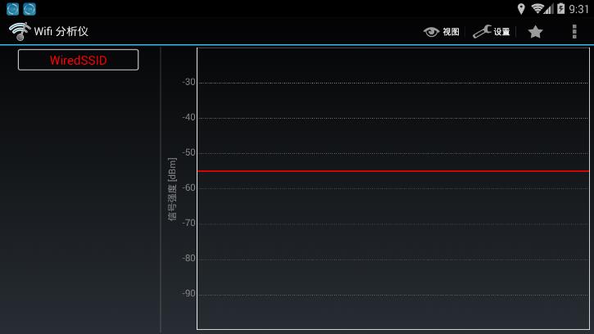This screenshot has width=594, height=334.
Task: Tap the 信号强度 [dBm] axis title
Action: pyautogui.click(x=172, y=189)
